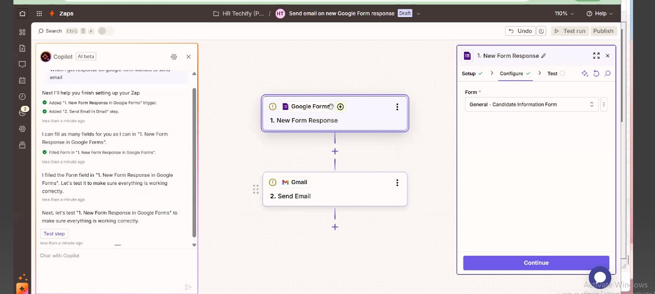Open the calendar schedule icon in sidebar

click(23, 81)
